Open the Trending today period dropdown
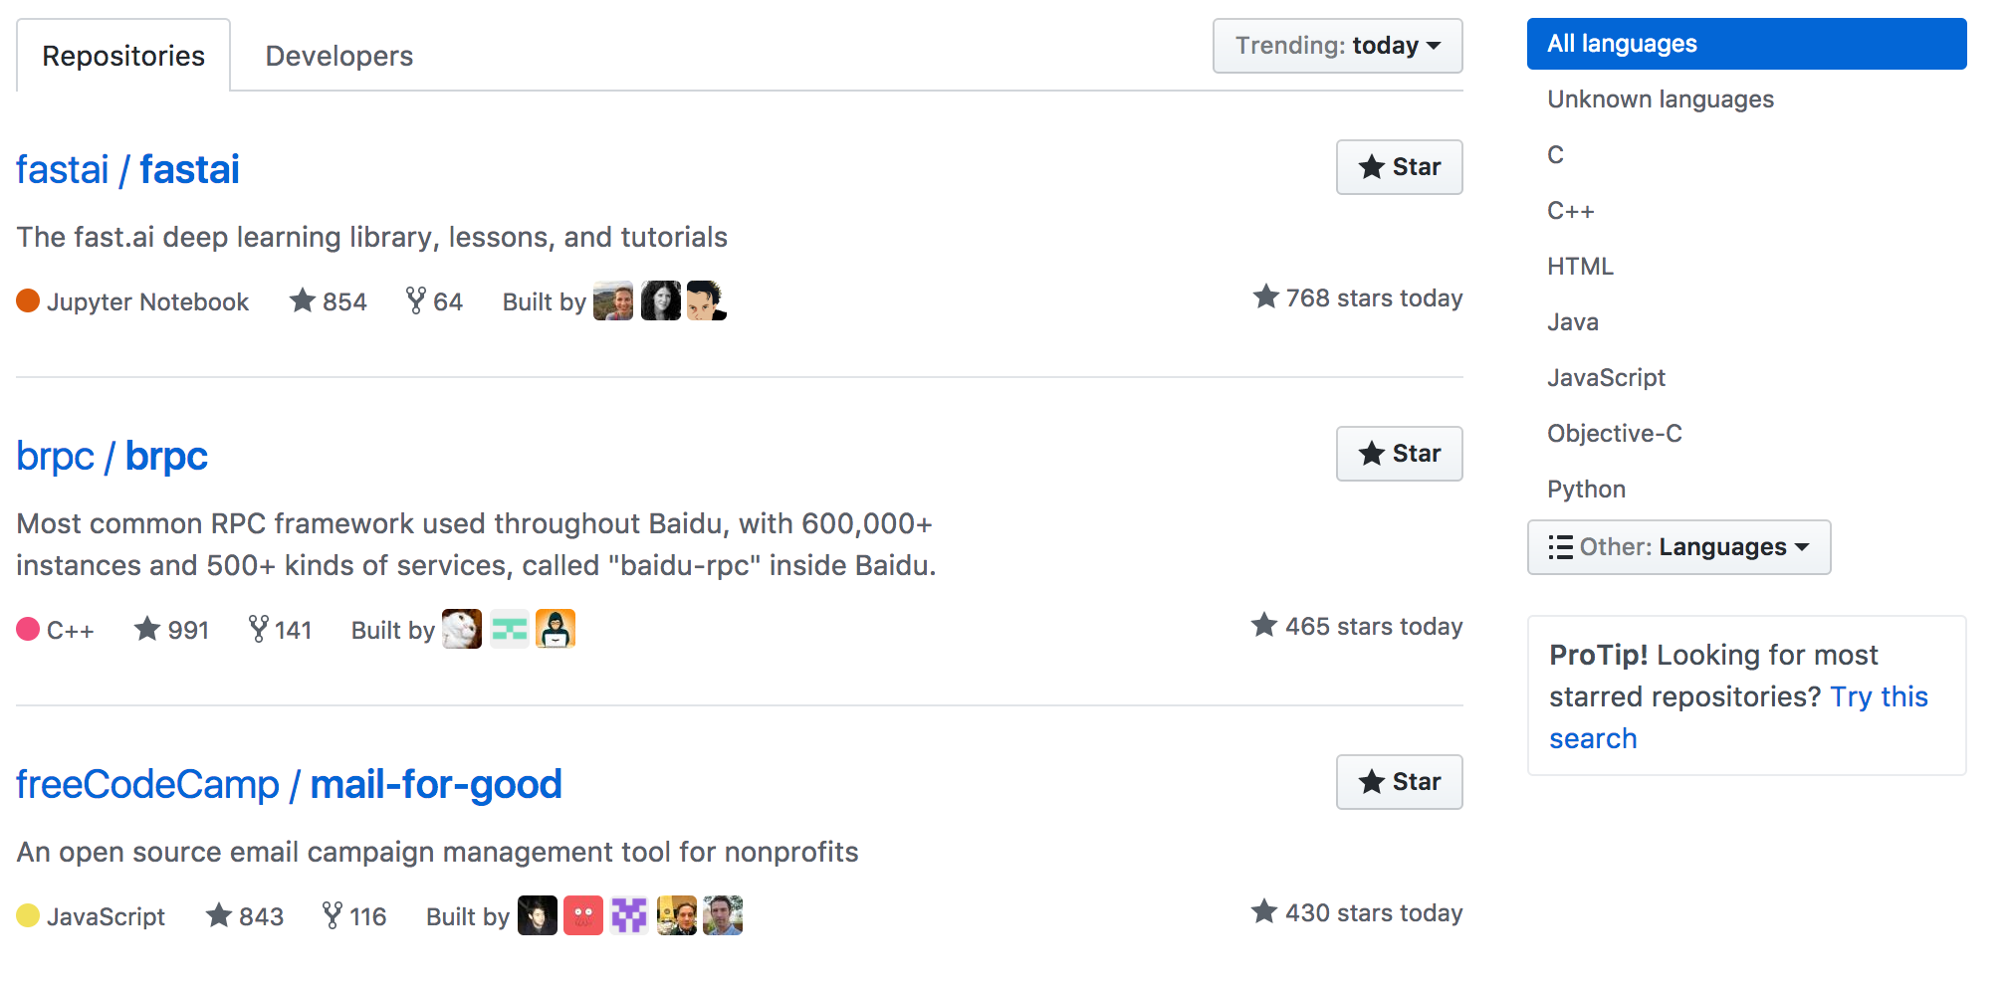The height and width of the screenshot is (987, 2011). (1337, 46)
